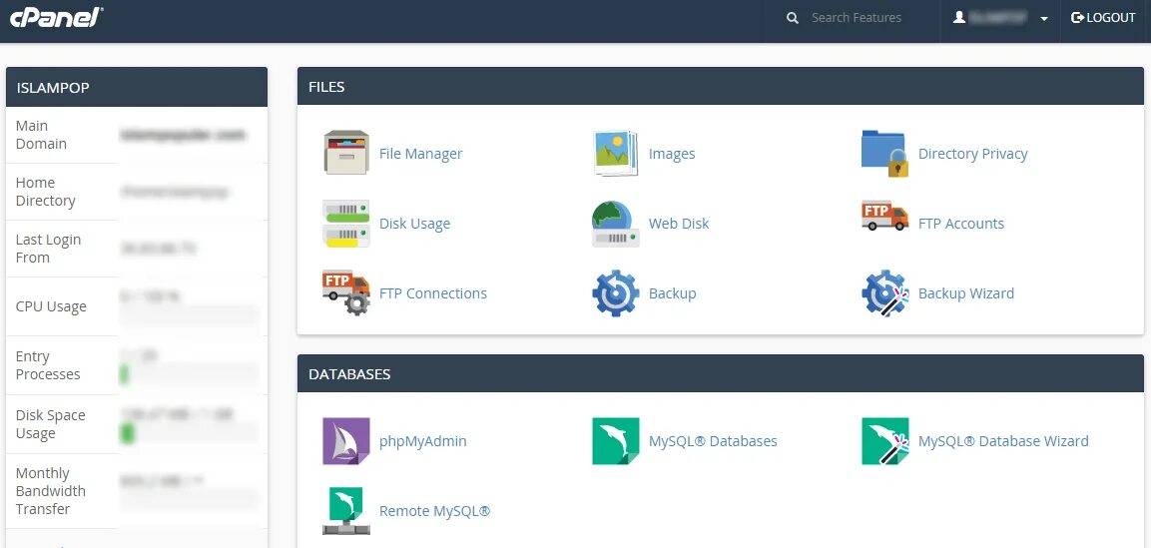Click the cPanel logo

56,17
